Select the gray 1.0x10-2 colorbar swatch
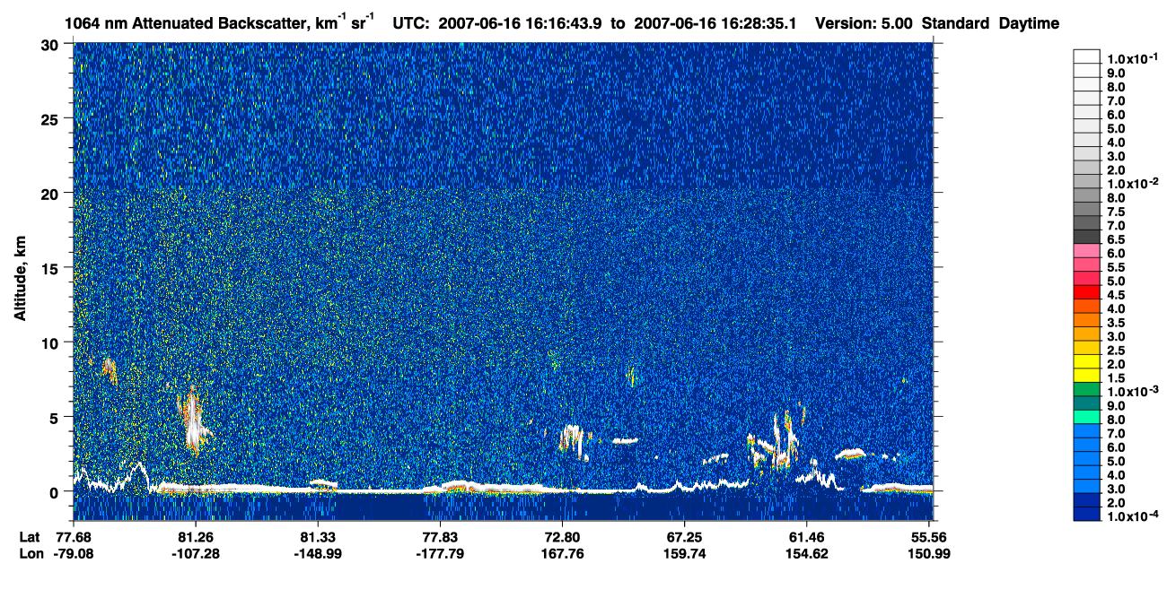This screenshot has width=1167, height=598. (1087, 182)
